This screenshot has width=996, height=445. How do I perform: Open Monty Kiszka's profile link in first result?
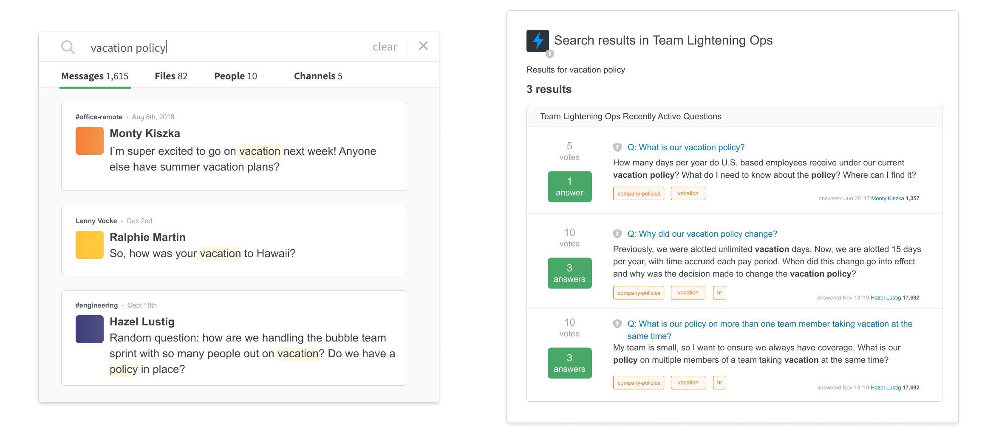coord(887,199)
